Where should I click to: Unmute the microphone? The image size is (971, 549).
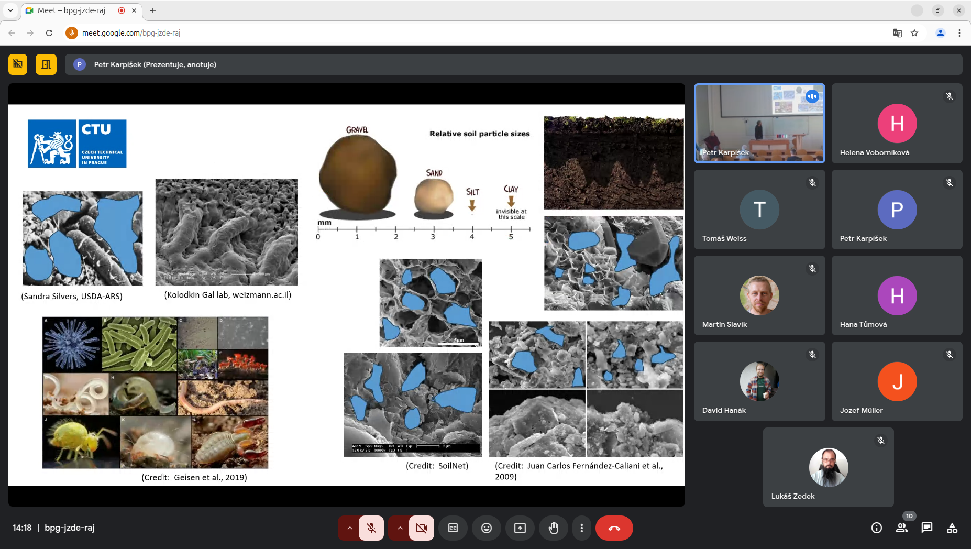[371, 528]
